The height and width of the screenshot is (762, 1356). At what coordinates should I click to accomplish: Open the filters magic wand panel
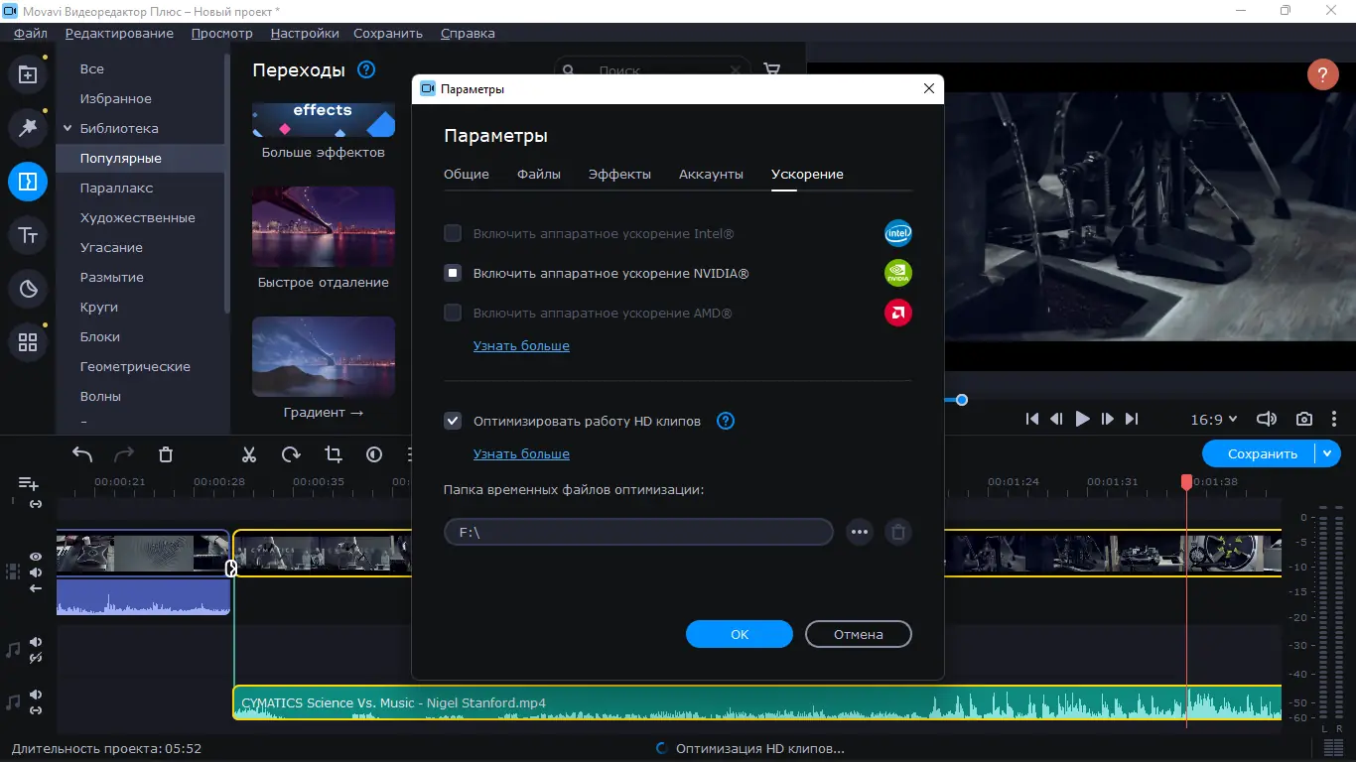(x=28, y=127)
